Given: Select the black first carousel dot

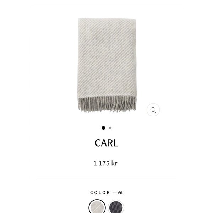Looking at the screenshot, I should click(103, 128).
